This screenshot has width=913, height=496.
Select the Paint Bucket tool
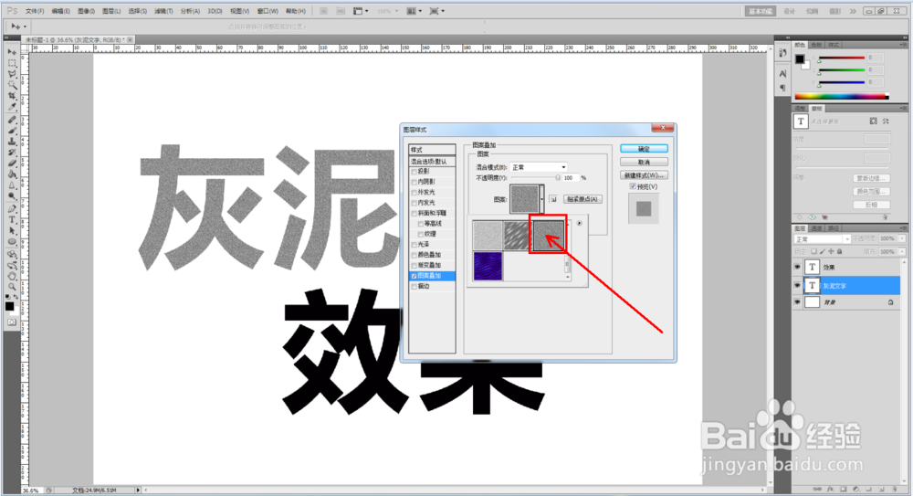pos(12,174)
